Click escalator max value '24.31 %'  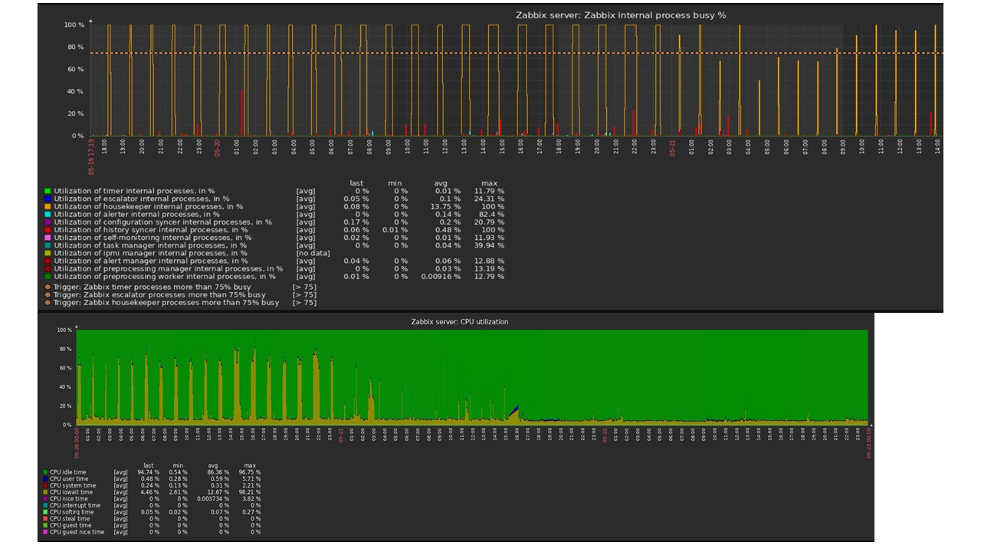point(489,199)
